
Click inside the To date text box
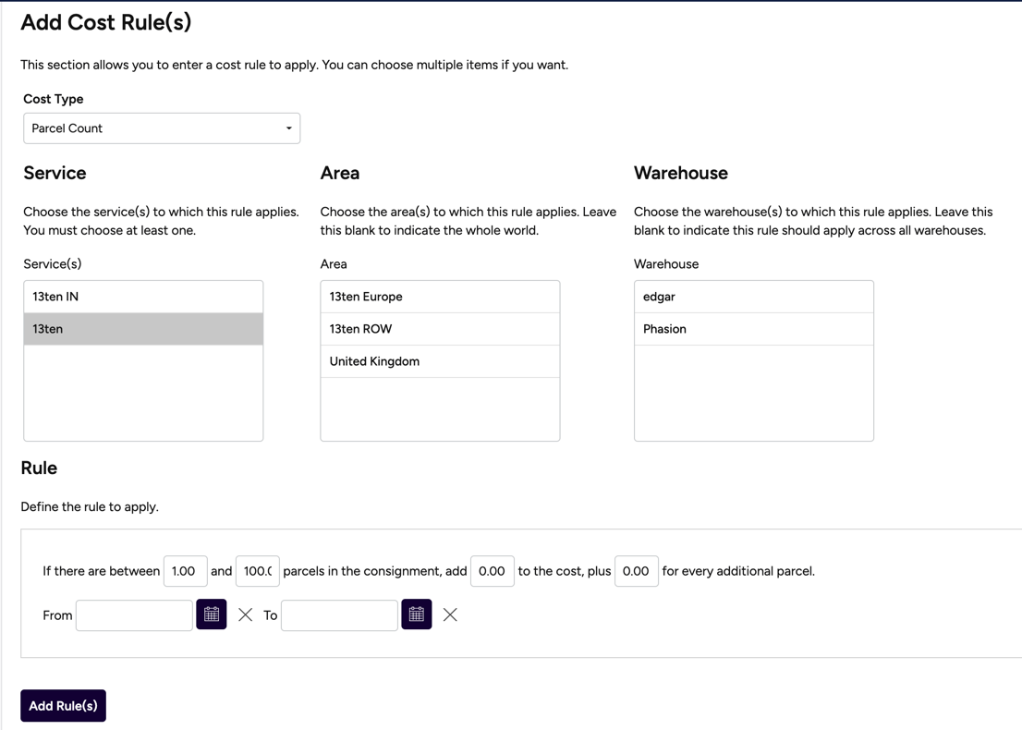pos(338,614)
